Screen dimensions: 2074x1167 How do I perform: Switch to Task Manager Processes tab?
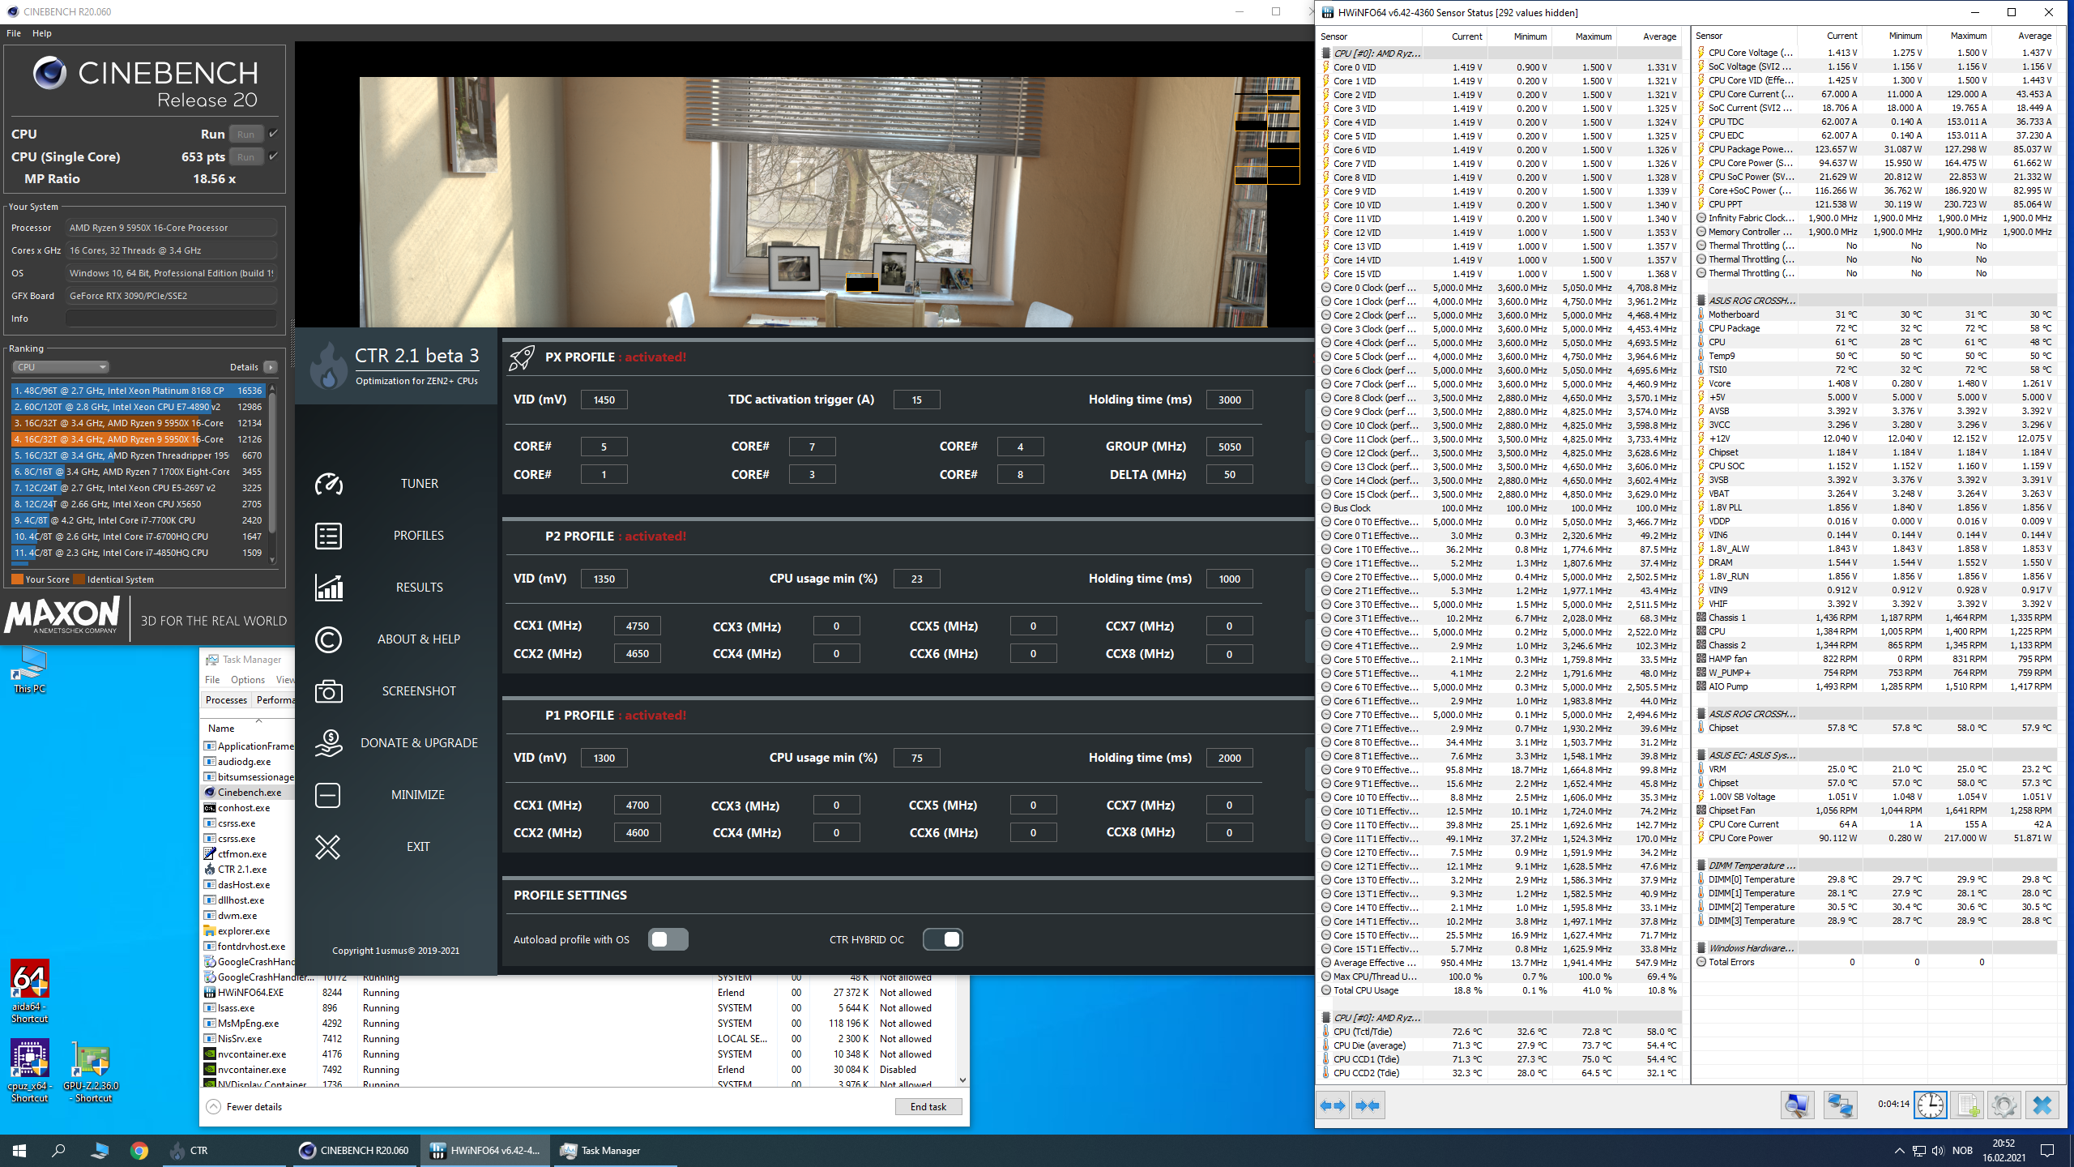click(x=226, y=700)
